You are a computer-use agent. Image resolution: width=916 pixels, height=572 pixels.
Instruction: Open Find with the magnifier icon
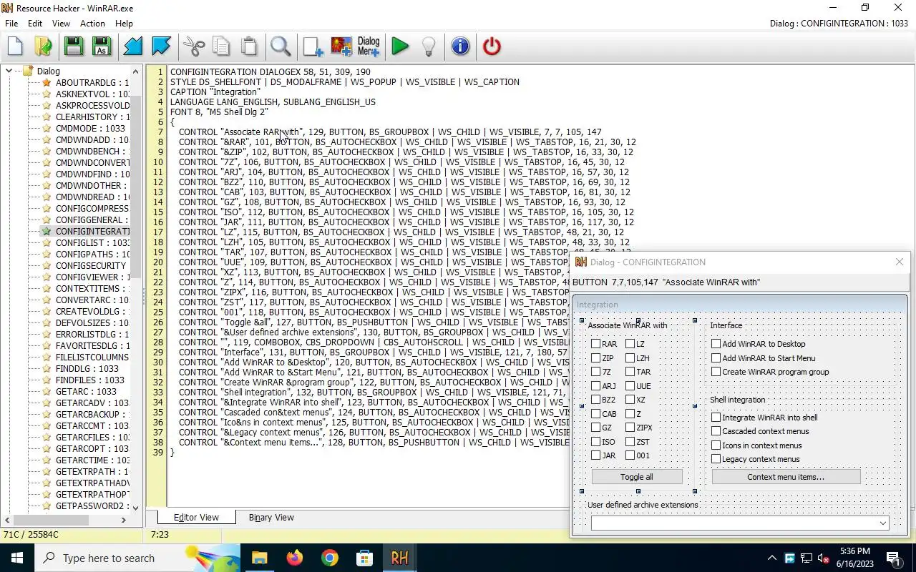tap(281, 46)
